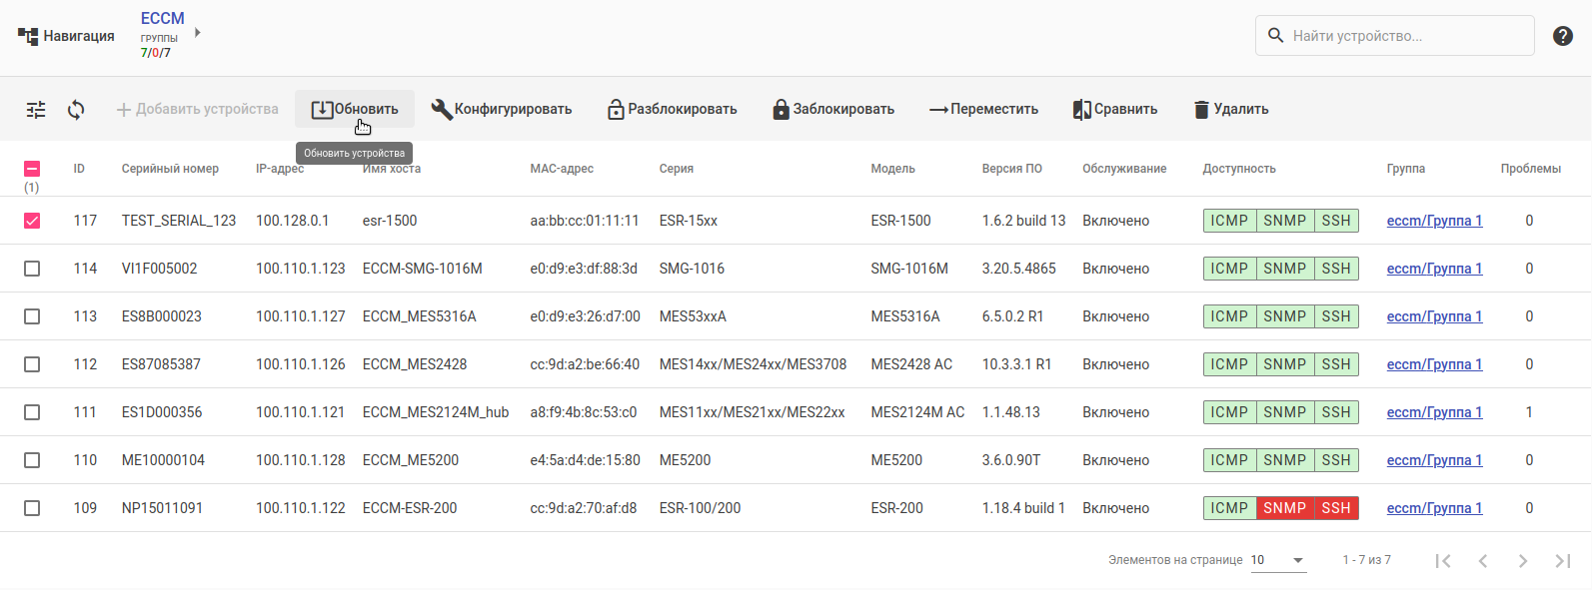1592x590 pixels.
Task: Click the refresh table icon
Action: point(76,110)
